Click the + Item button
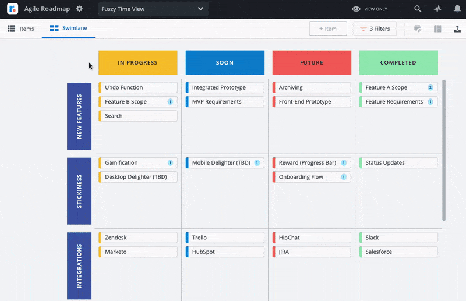Screen dimensions: 466x301 click(x=328, y=29)
